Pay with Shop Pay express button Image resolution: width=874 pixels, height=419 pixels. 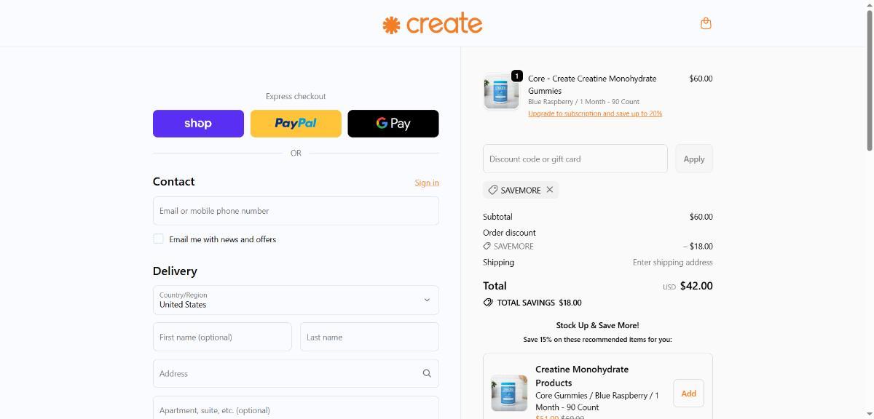point(198,124)
